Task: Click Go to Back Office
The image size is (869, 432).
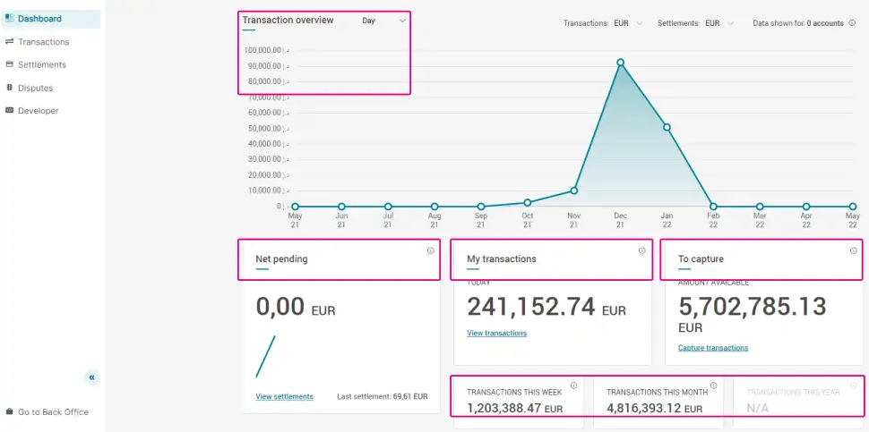Action: [x=53, y=412]
